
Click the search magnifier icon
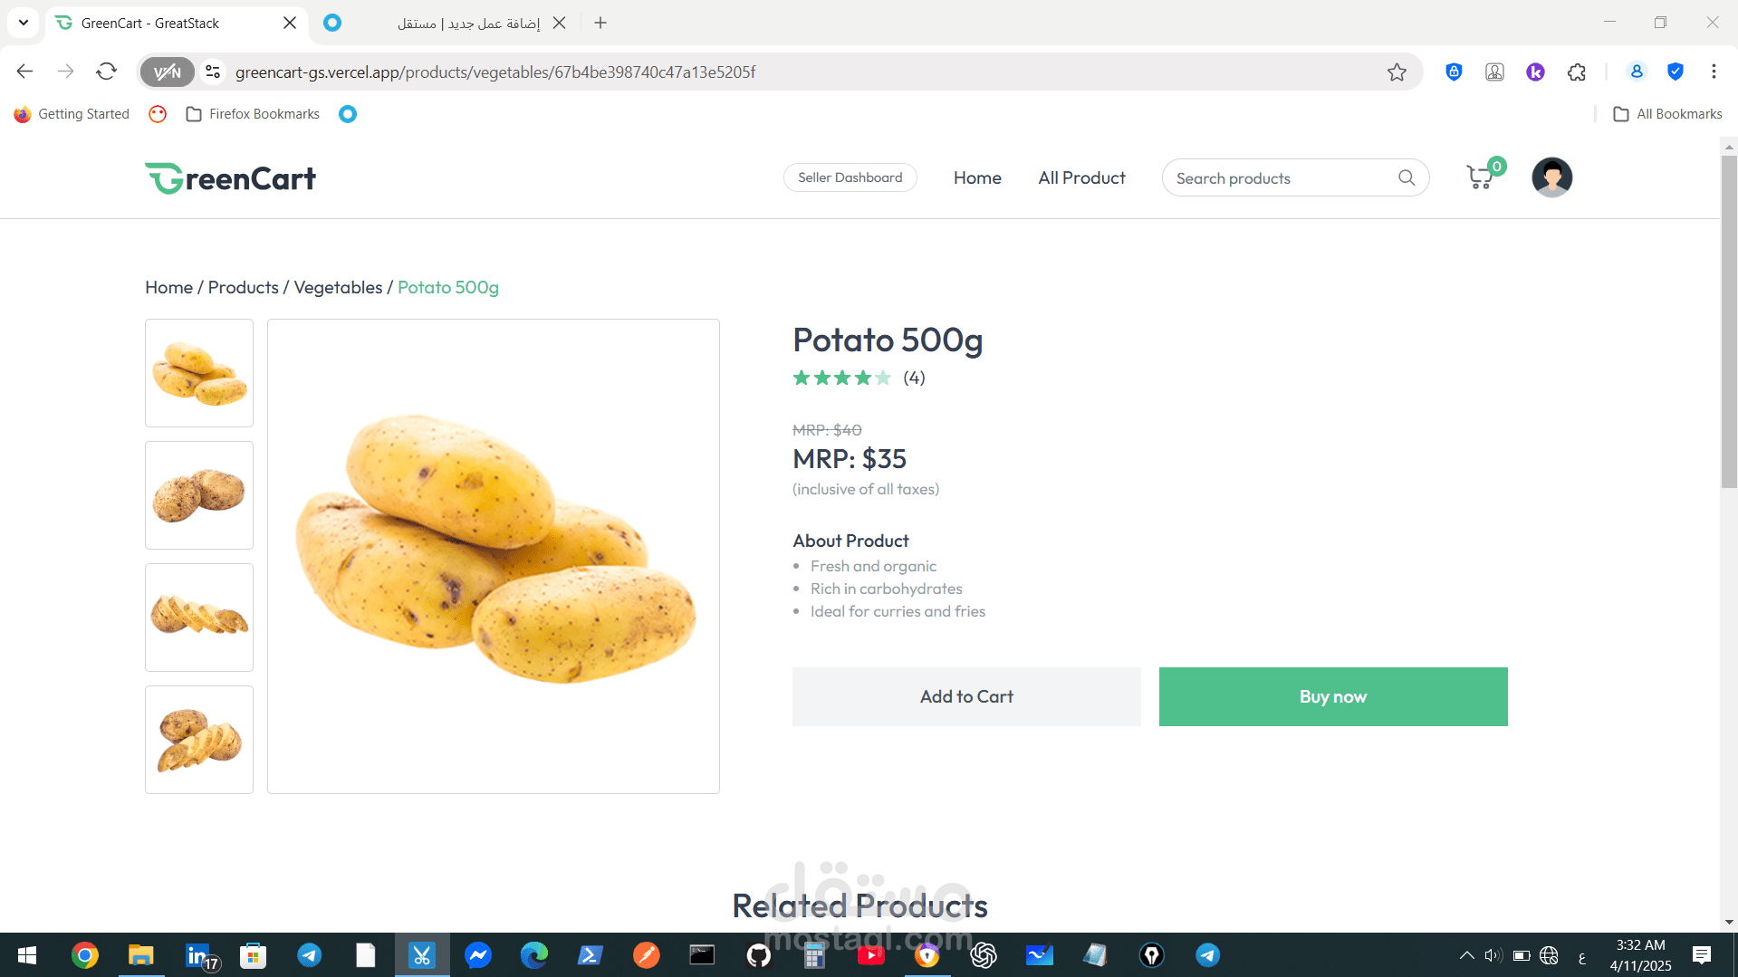(x=1406, y=178)
